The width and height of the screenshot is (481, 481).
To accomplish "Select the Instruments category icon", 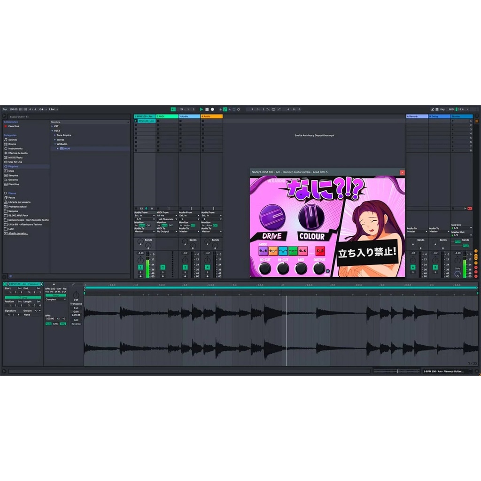I will [6, 148].
